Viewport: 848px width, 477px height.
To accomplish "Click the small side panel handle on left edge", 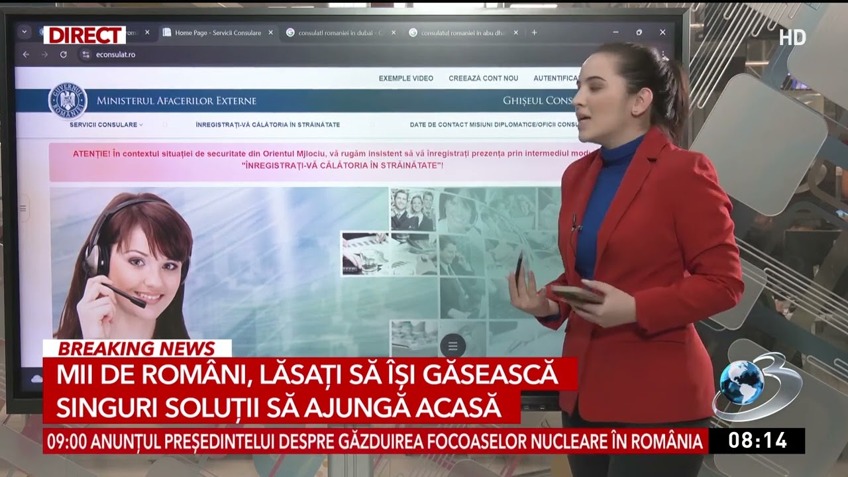I will coord(23,209).
